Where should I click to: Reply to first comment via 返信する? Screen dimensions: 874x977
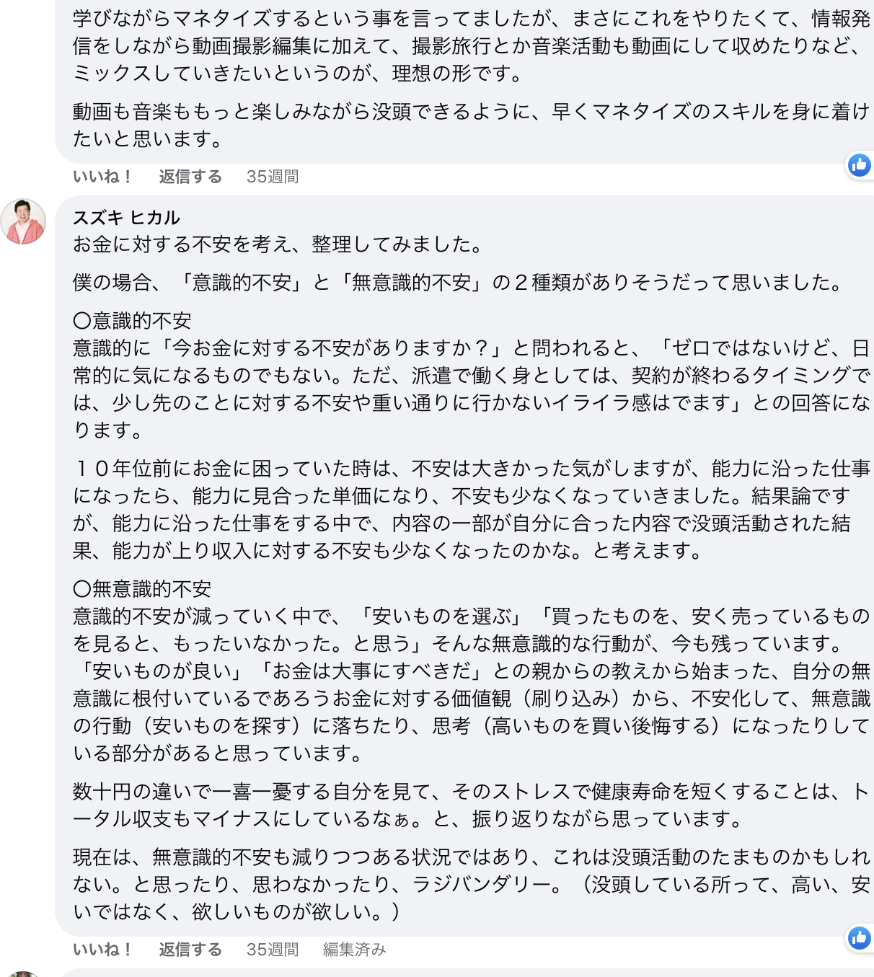[190, 177]
